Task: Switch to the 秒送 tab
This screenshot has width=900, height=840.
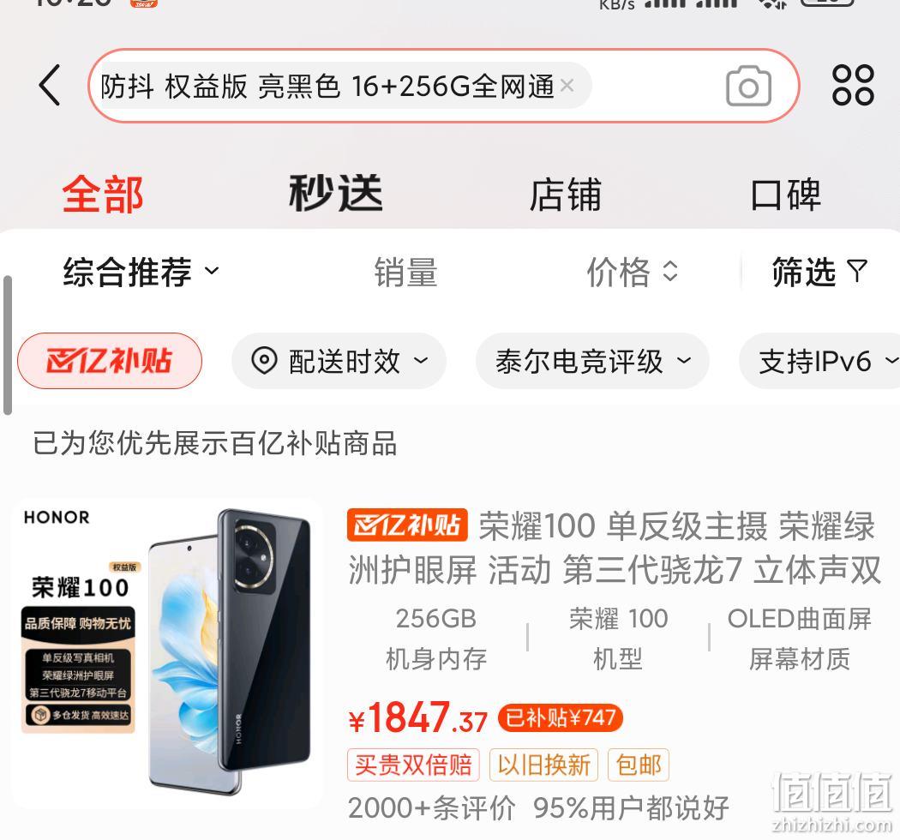Action: pyautogui.click(x=336, y=194)
